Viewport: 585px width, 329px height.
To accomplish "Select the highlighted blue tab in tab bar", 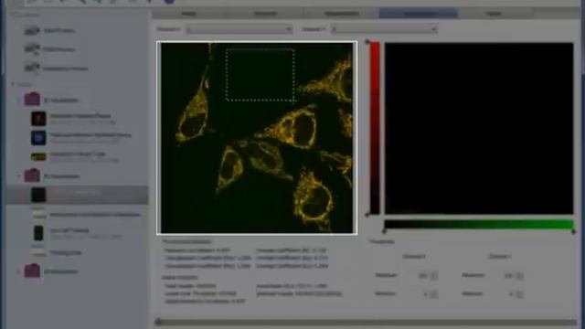I will click(x=419, y=14).
